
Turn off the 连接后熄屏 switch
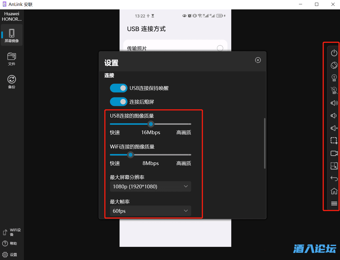pyautogui.click(x=118, y=102)
